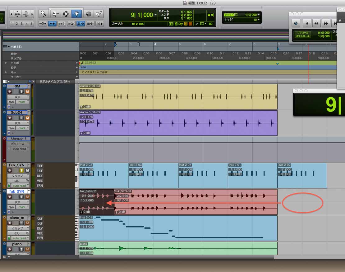Image resolution: width=345 pixels, height=272 pixels.
Task: Click Fast Forward in Transport window
Action: point(326,23)
